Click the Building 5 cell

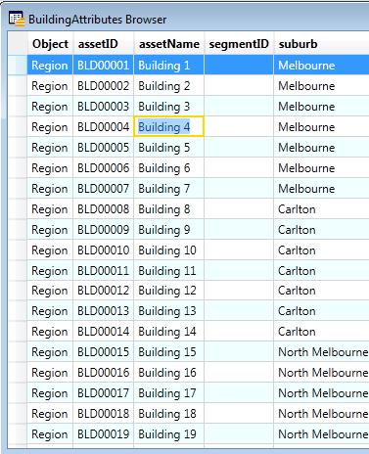(x=169, y=148)
